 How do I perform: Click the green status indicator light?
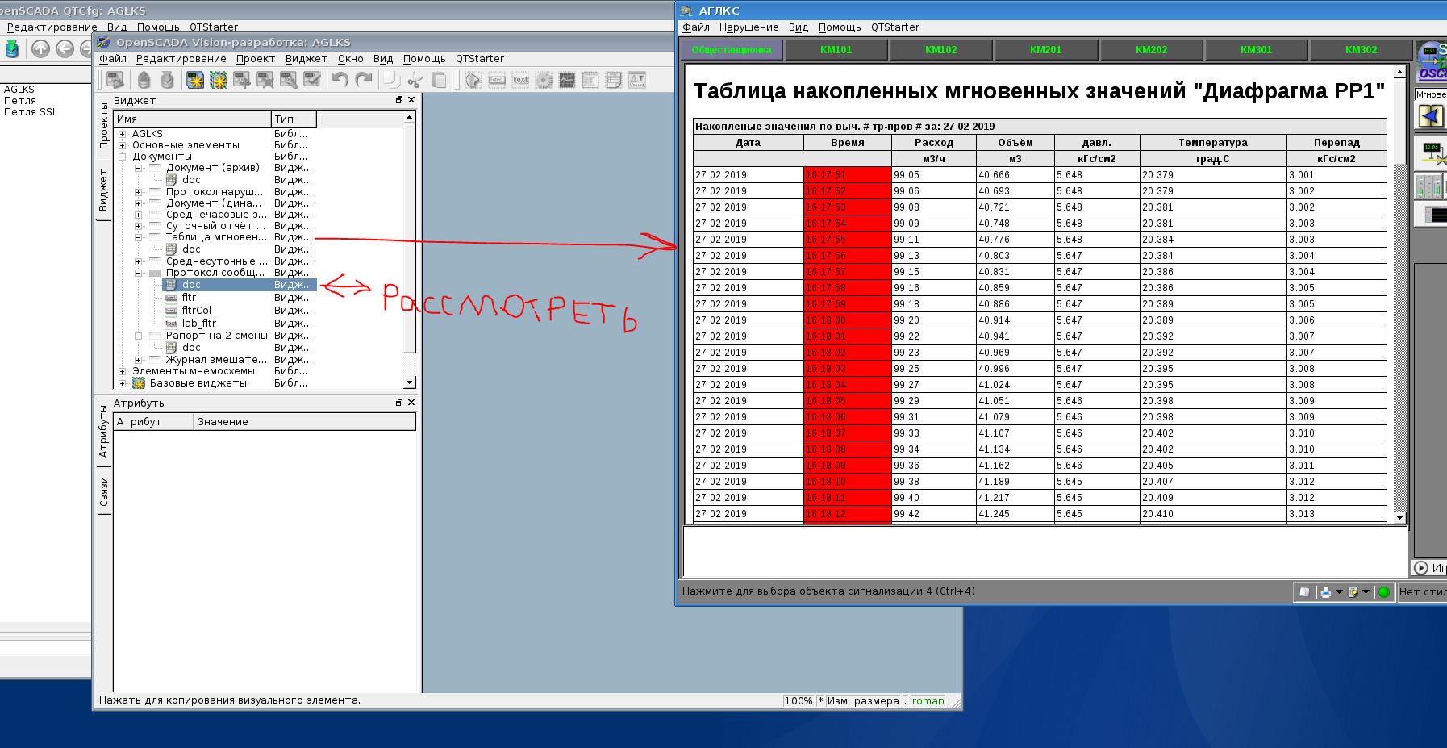click(x=1384, y=592)
